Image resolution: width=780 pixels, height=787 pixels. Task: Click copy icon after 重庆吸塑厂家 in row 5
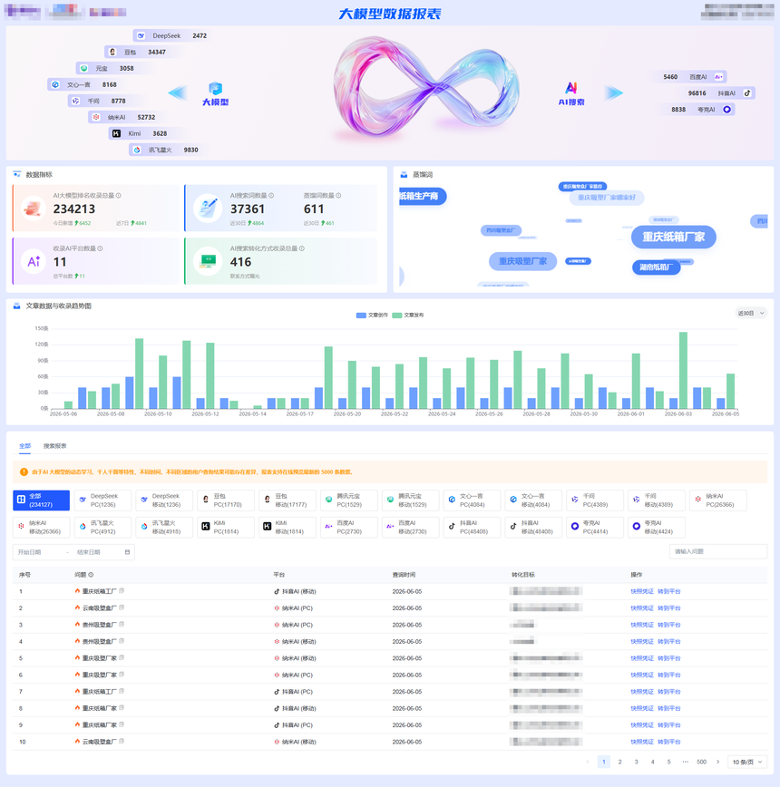pyautogui.click(x=122, y=657)
